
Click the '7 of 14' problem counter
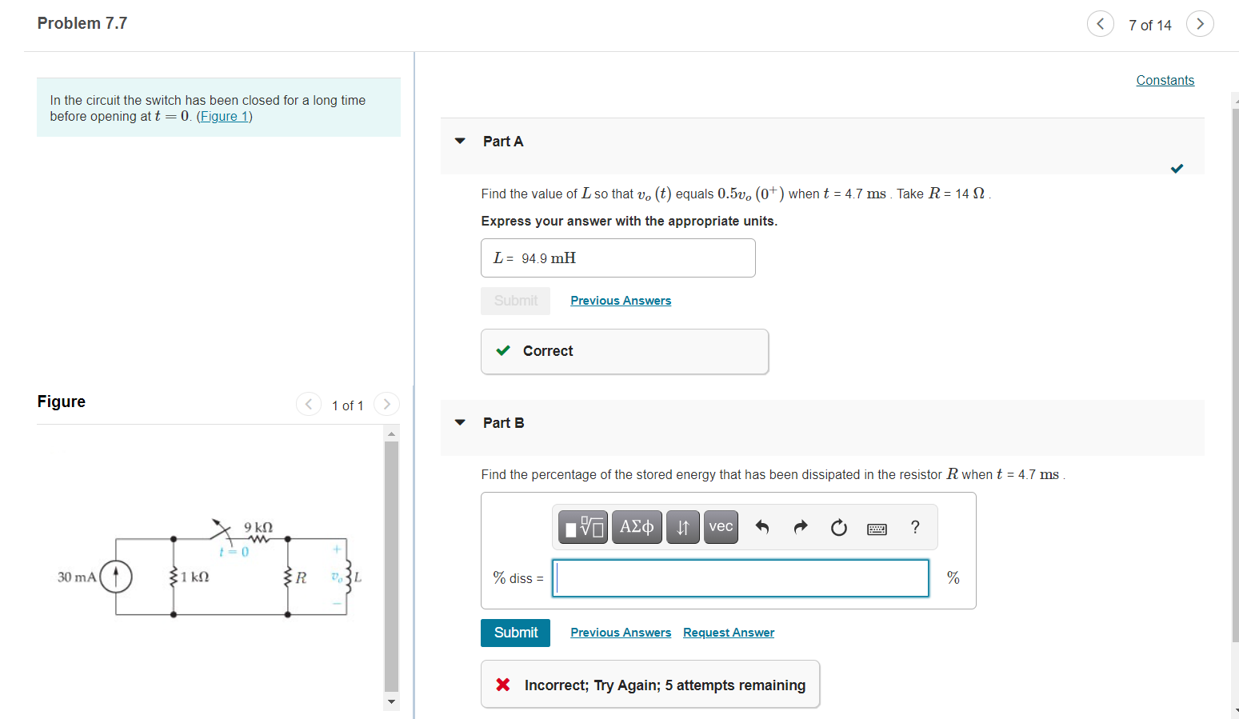click(x=1149, y=26)
